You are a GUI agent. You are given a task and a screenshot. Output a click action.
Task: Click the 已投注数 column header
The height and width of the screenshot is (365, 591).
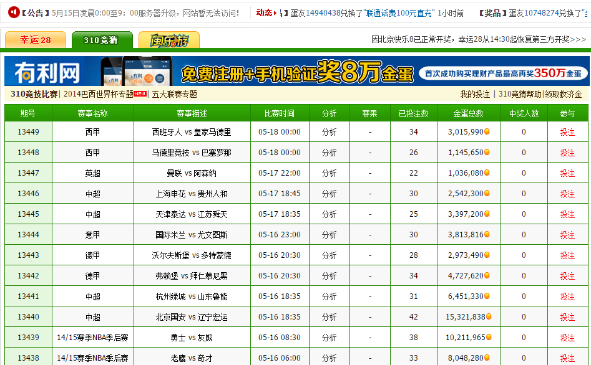[414, 113]
